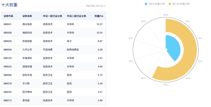This screenshot has width=211, height=107.
Task: Click the 20% axis label on chart
Action: 200,38
